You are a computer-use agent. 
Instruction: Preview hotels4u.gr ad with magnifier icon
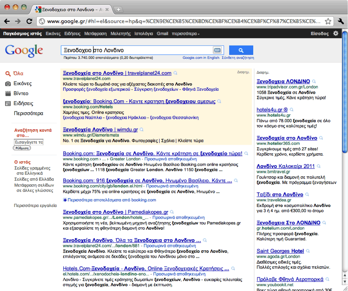[x=292, y=110]
